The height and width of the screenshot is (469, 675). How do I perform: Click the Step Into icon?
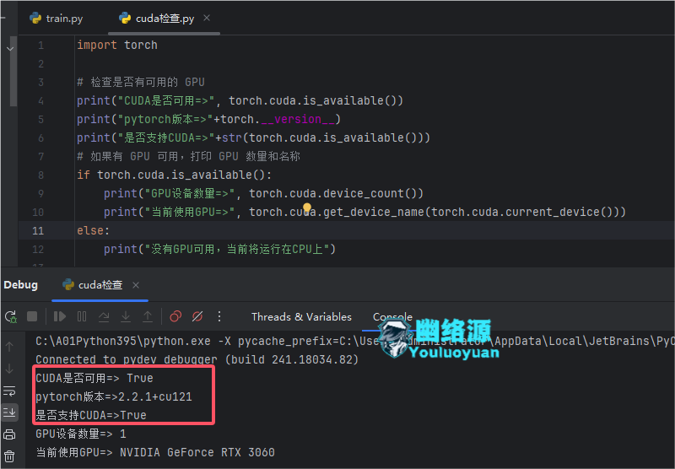(x=126, y=316)
